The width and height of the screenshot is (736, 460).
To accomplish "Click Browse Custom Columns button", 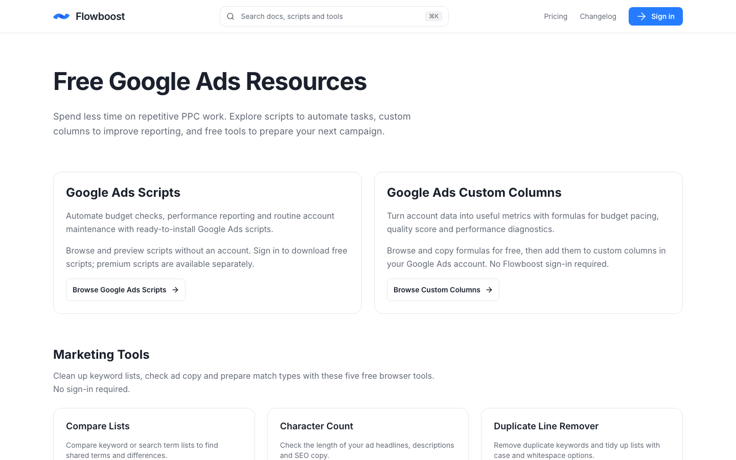I will point(443,290).
